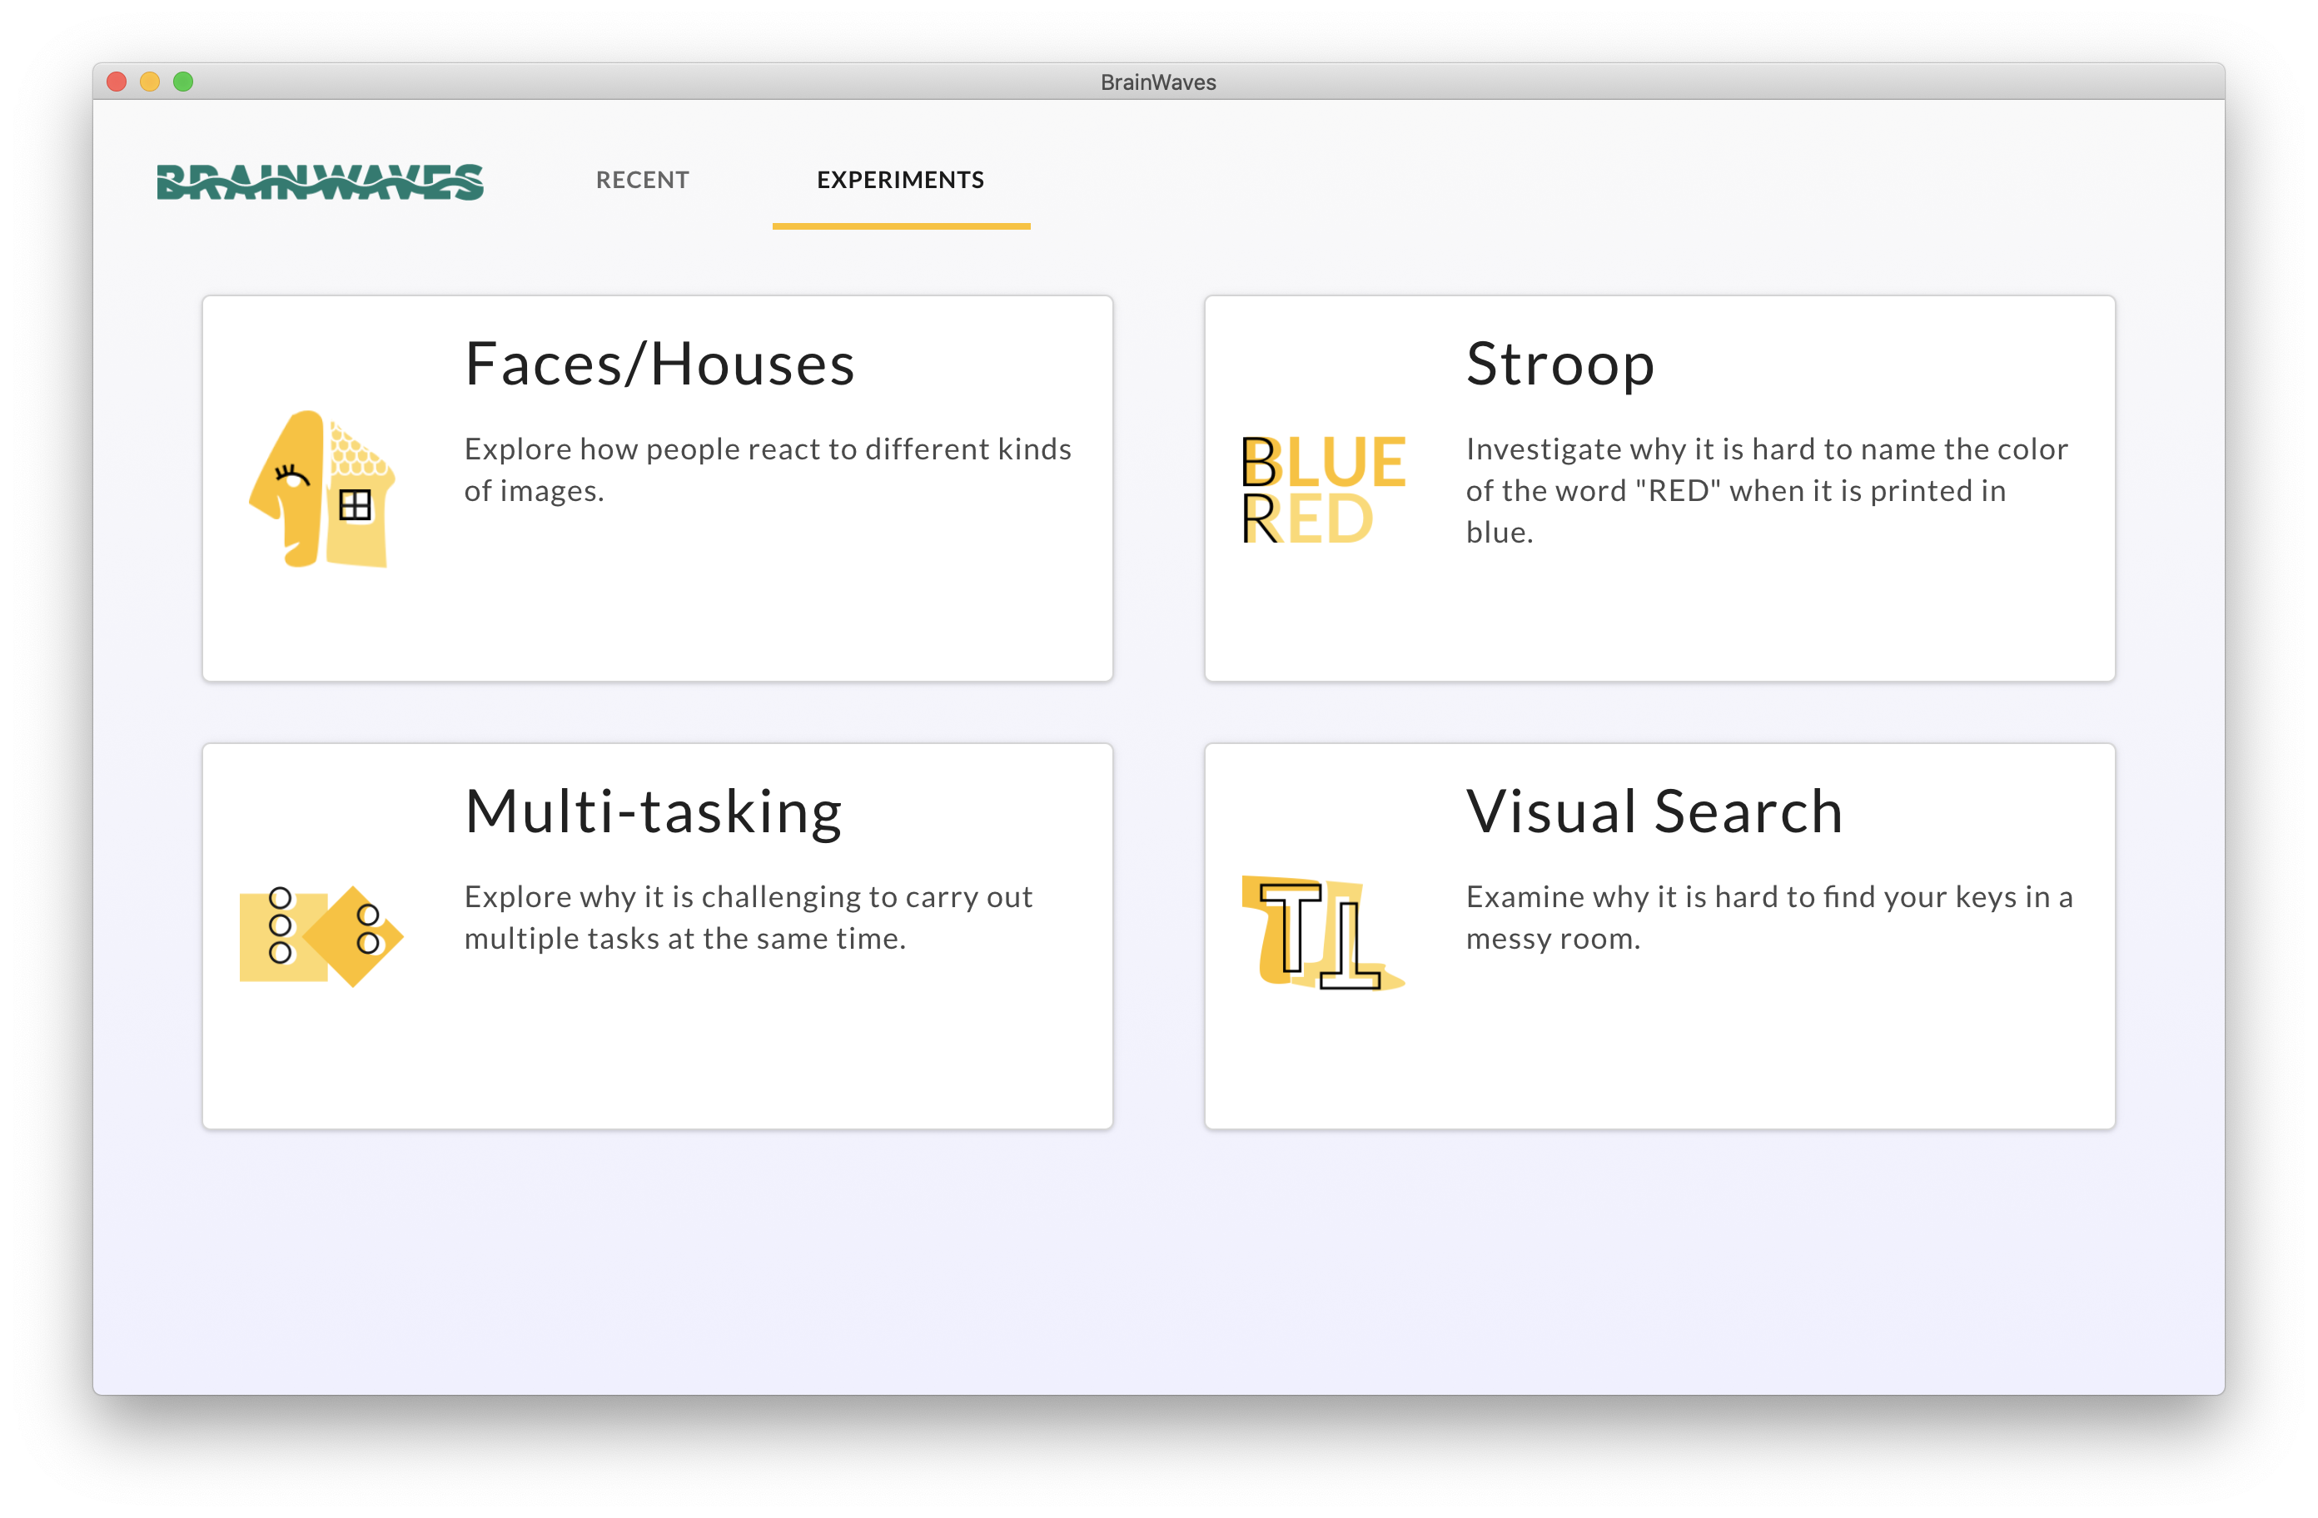This screenshot has width=2318, height=1518.
Task: Click the Multi-tasking shapes icon
Action: click(x=321, y=935)
